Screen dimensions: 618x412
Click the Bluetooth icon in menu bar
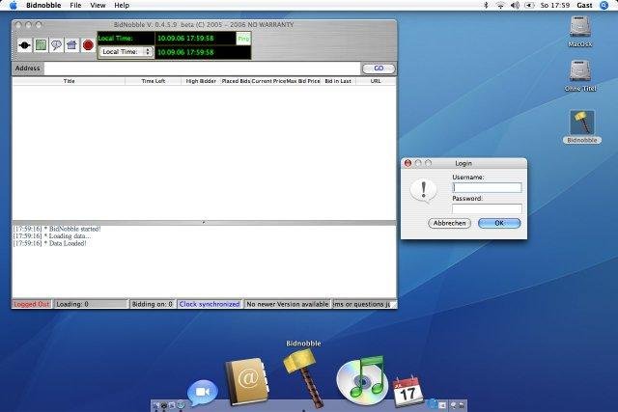click(486, 5)
